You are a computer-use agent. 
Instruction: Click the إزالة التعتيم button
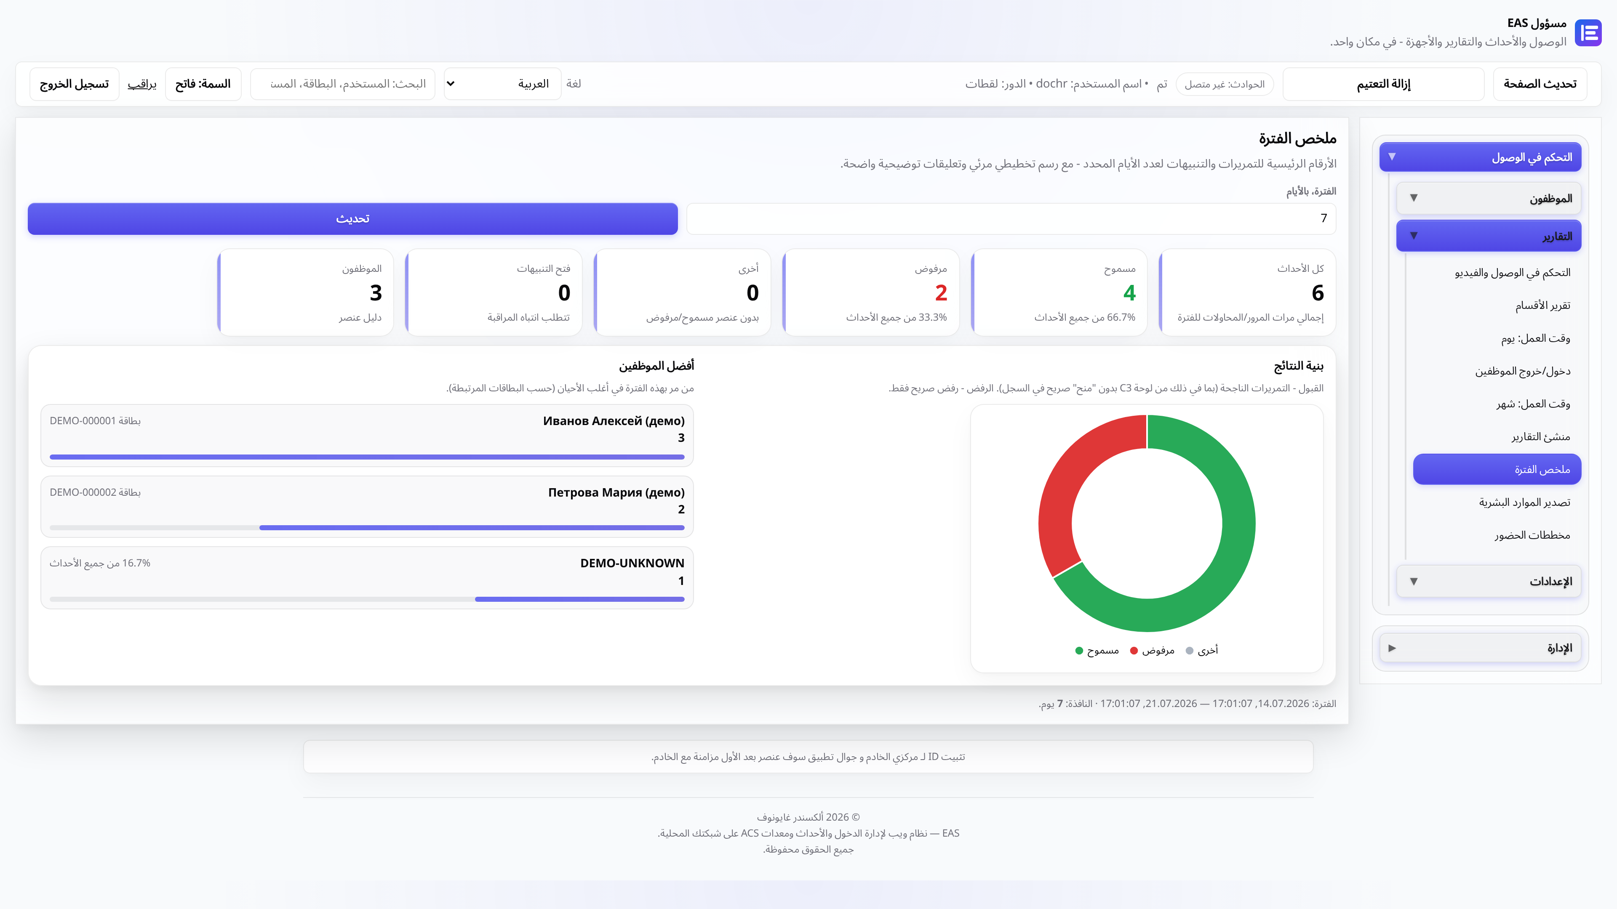click(1383, 84)
